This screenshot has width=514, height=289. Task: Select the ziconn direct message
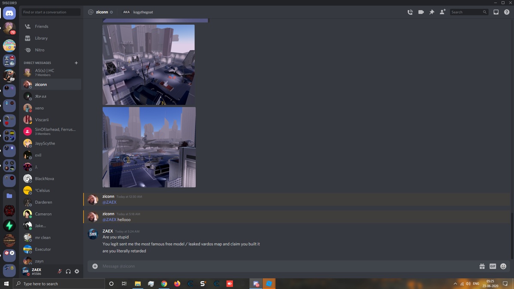(51, 84)
